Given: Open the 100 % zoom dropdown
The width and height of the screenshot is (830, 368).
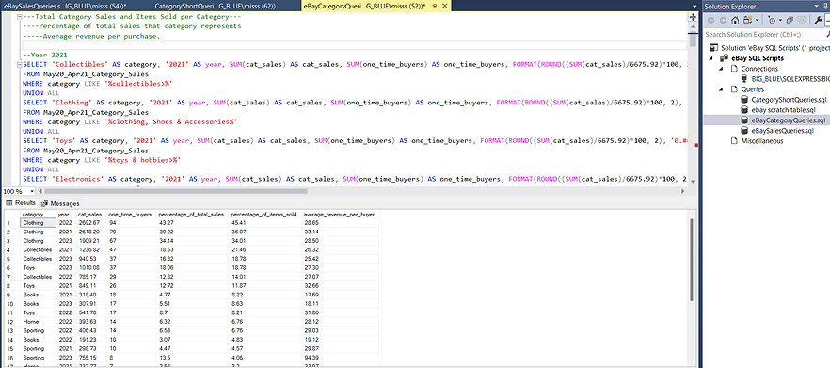Looking at the screenshot, I should click(32, 191).
